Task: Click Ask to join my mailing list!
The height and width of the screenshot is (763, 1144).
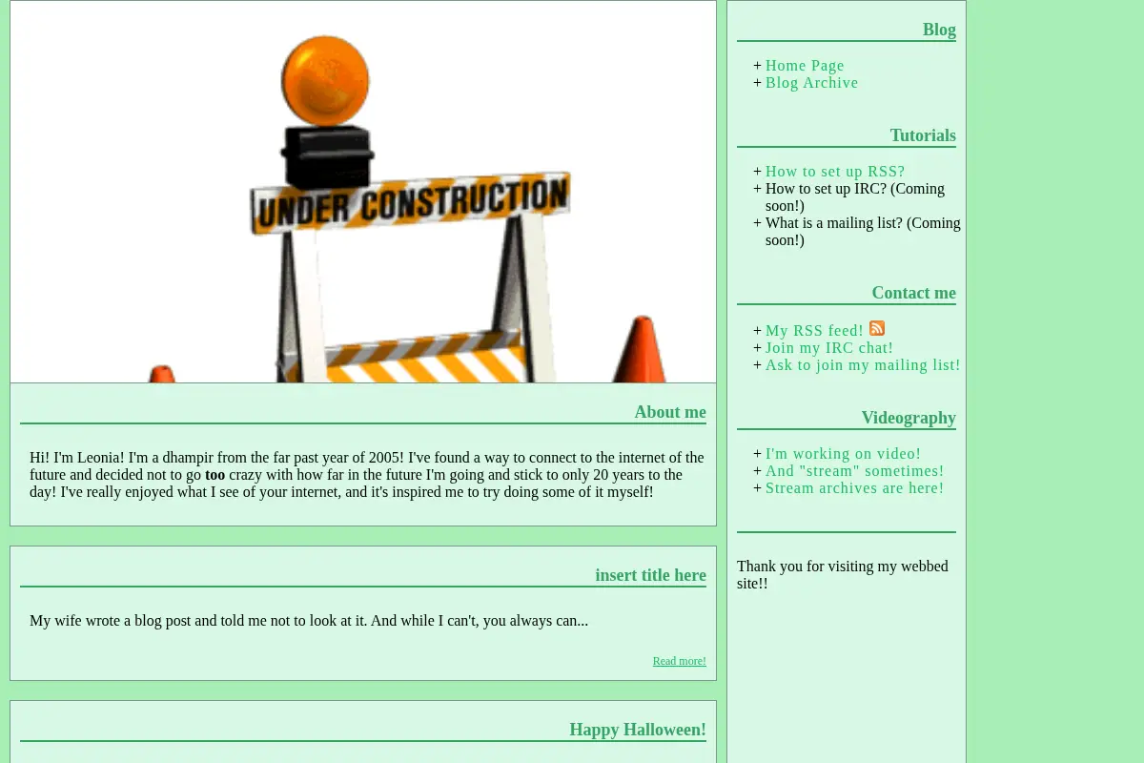Action: 863,365
